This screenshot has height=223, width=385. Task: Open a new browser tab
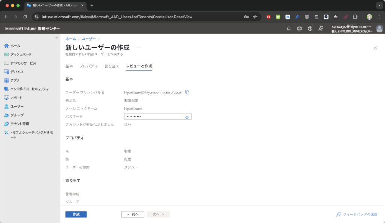92,5
